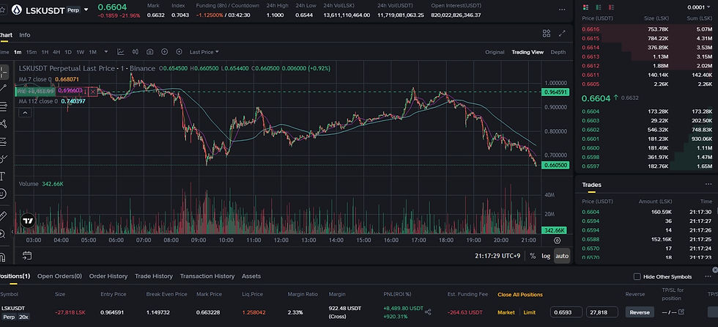This screenshot has height=327, width=718.
Task: Select the 1m minute timeframe
Action: (18, 52)
